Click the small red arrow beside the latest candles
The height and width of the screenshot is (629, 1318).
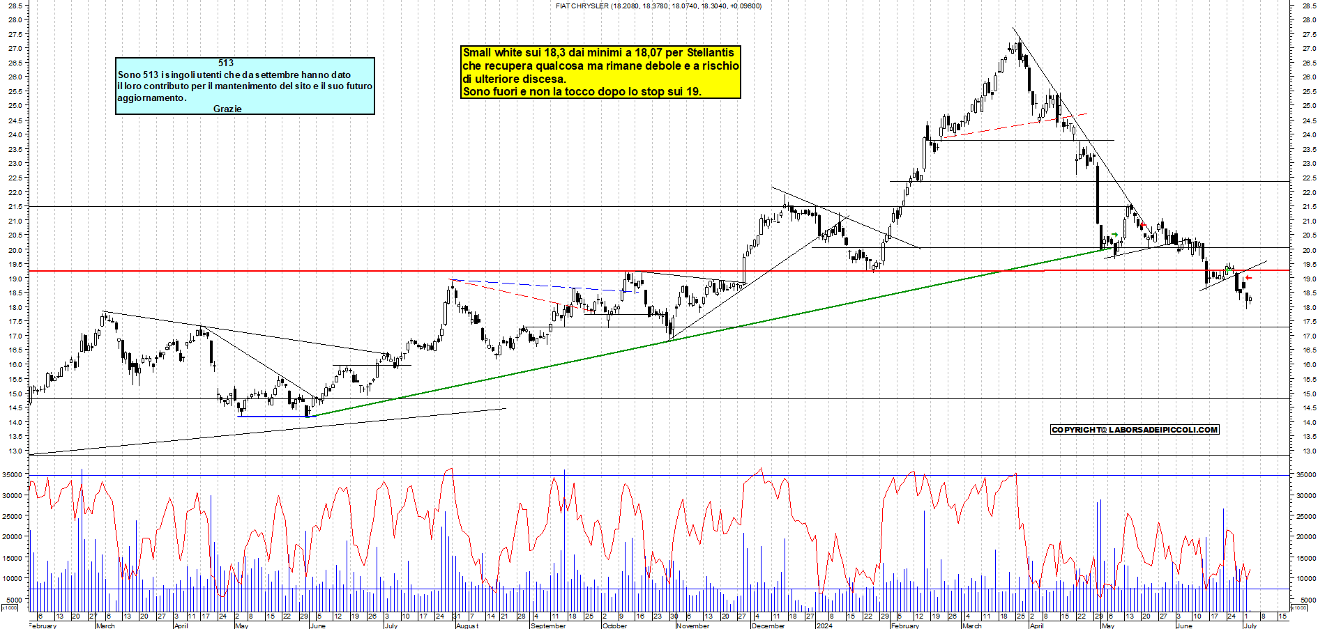pos(1249,278)
